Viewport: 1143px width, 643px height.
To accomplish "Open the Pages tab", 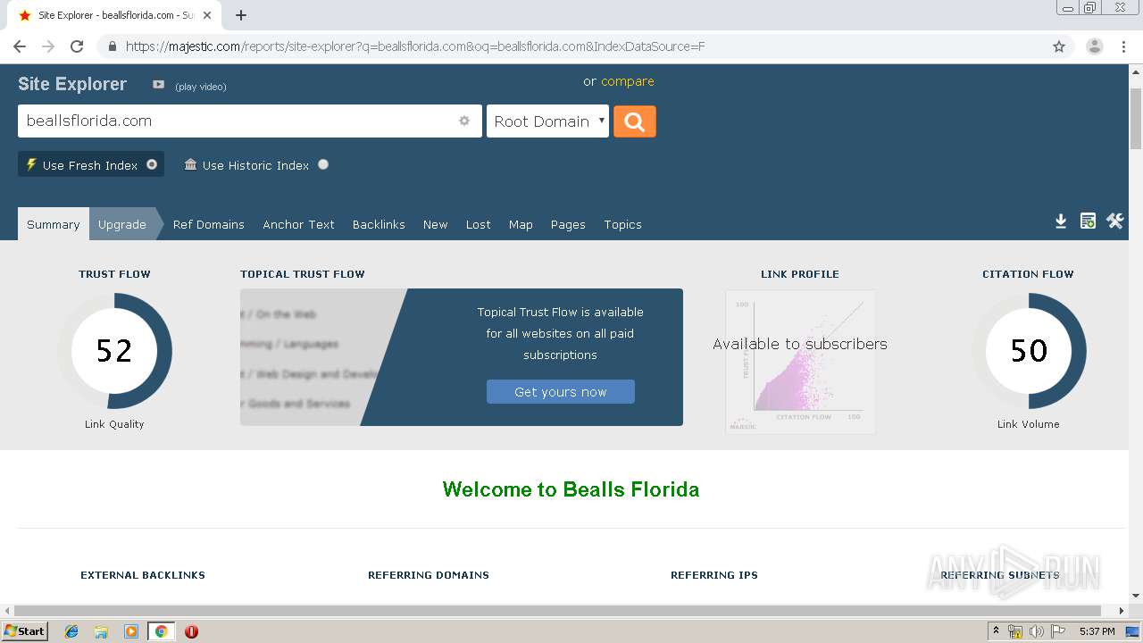I will [568, 224].
